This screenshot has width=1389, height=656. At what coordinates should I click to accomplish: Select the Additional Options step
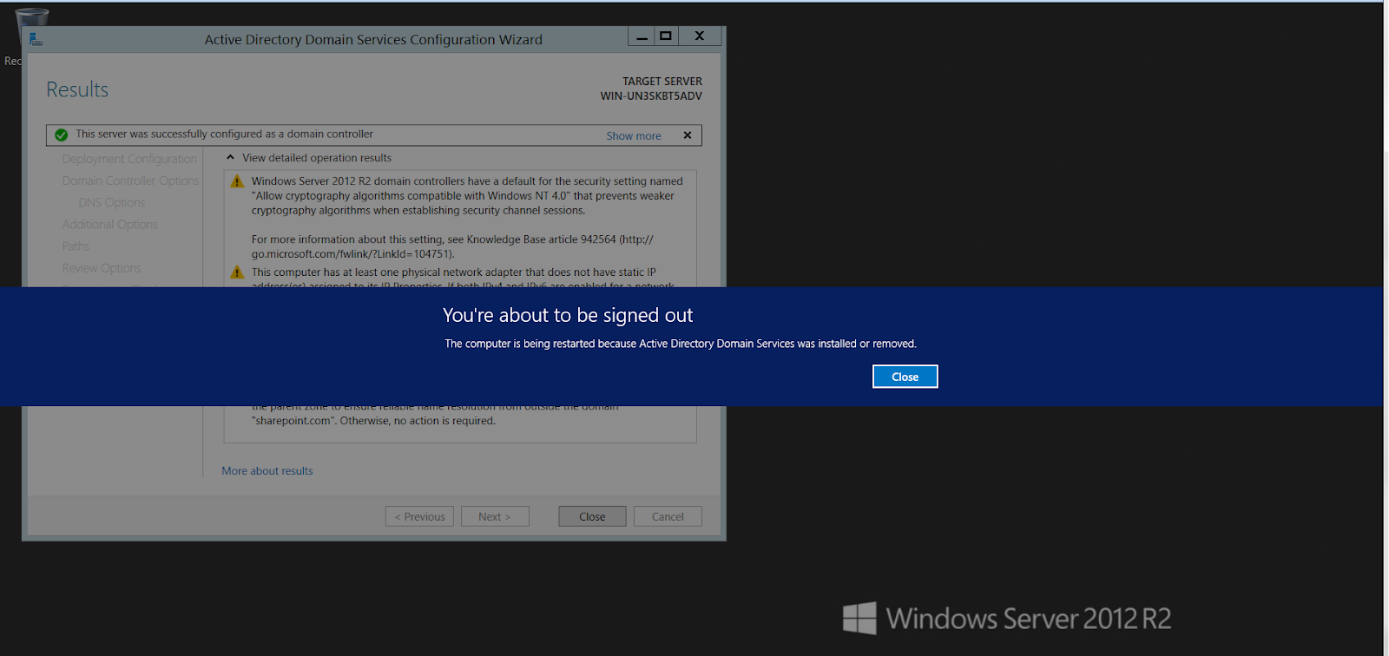(109, 224)
